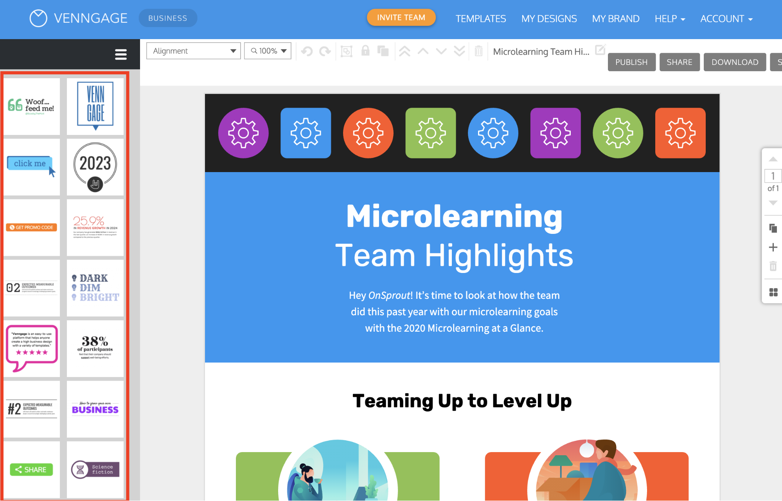Click Send backward single down chevron
The height and width of the screenshot is (501, 782).
click(441, 51)
